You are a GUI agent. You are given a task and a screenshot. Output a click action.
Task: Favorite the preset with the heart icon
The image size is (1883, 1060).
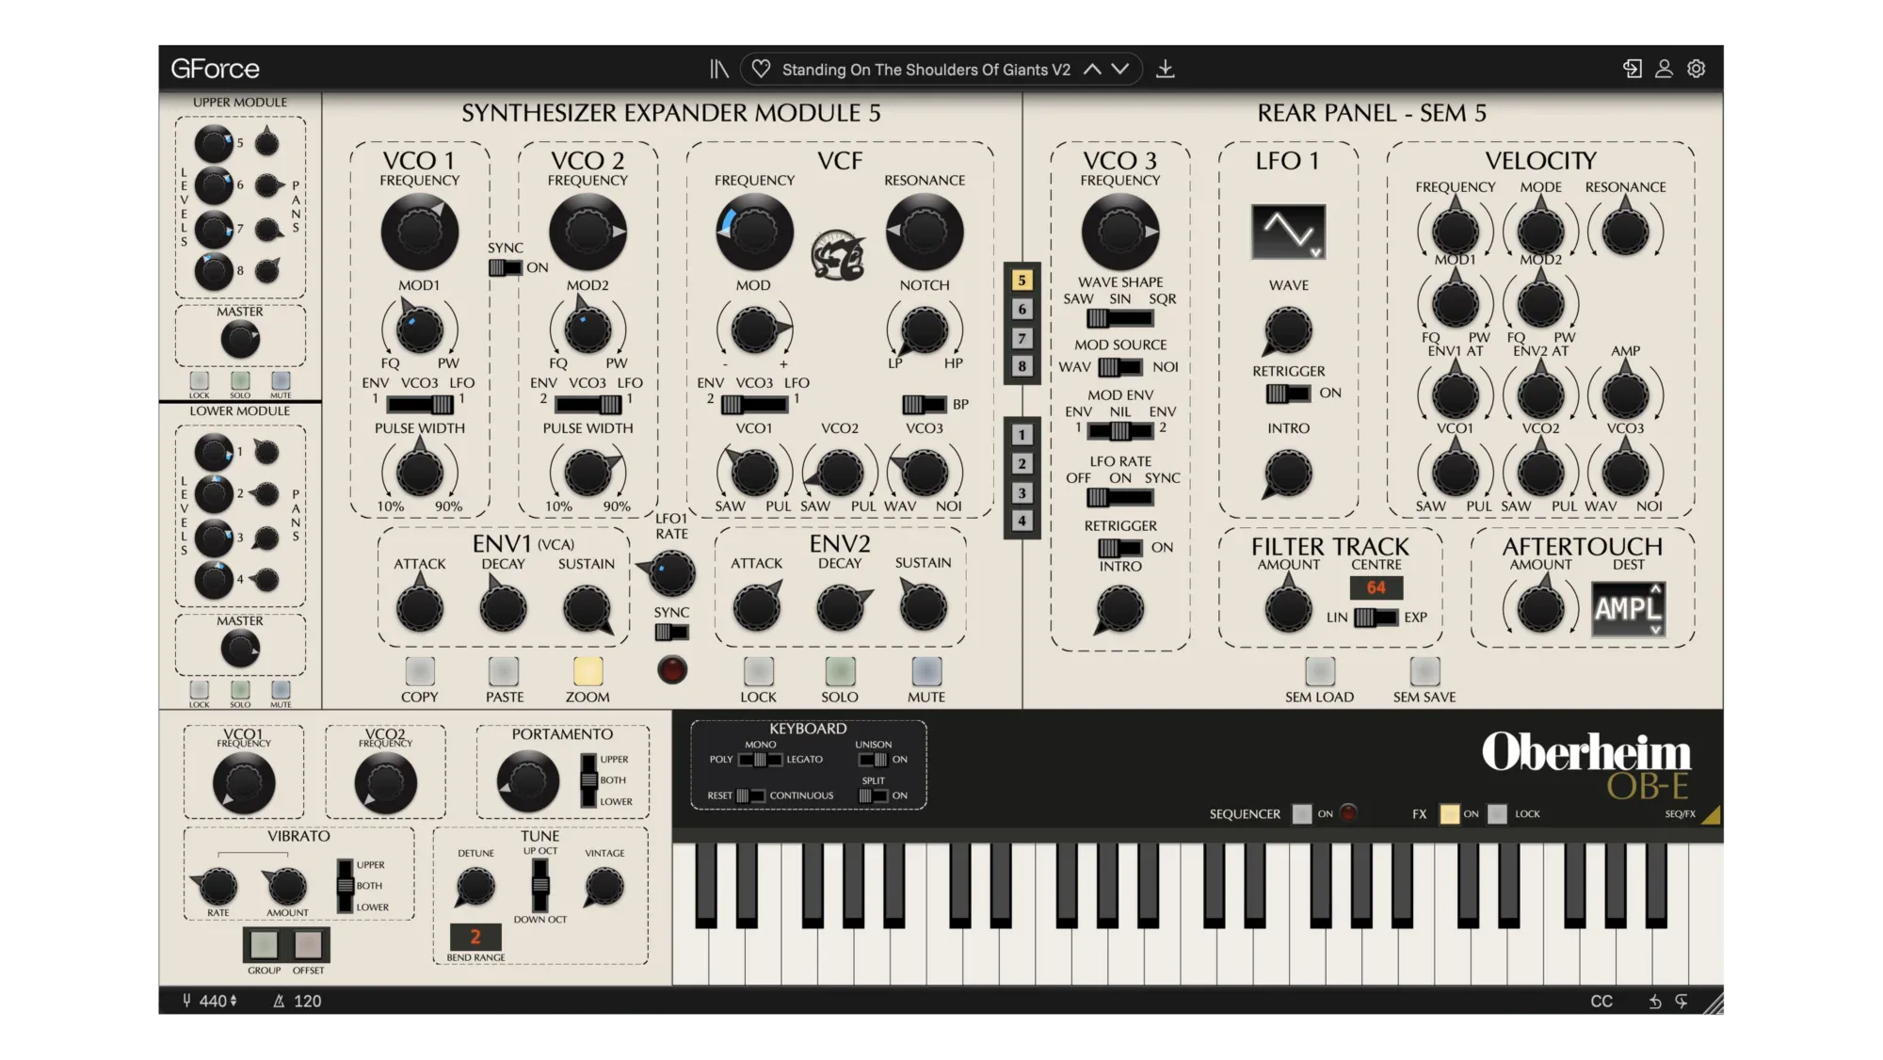coord(761,69)
